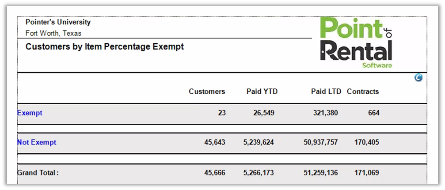Click the Grand Total row label
This screenshot has height=190, width=445.
tap(38, 173)
